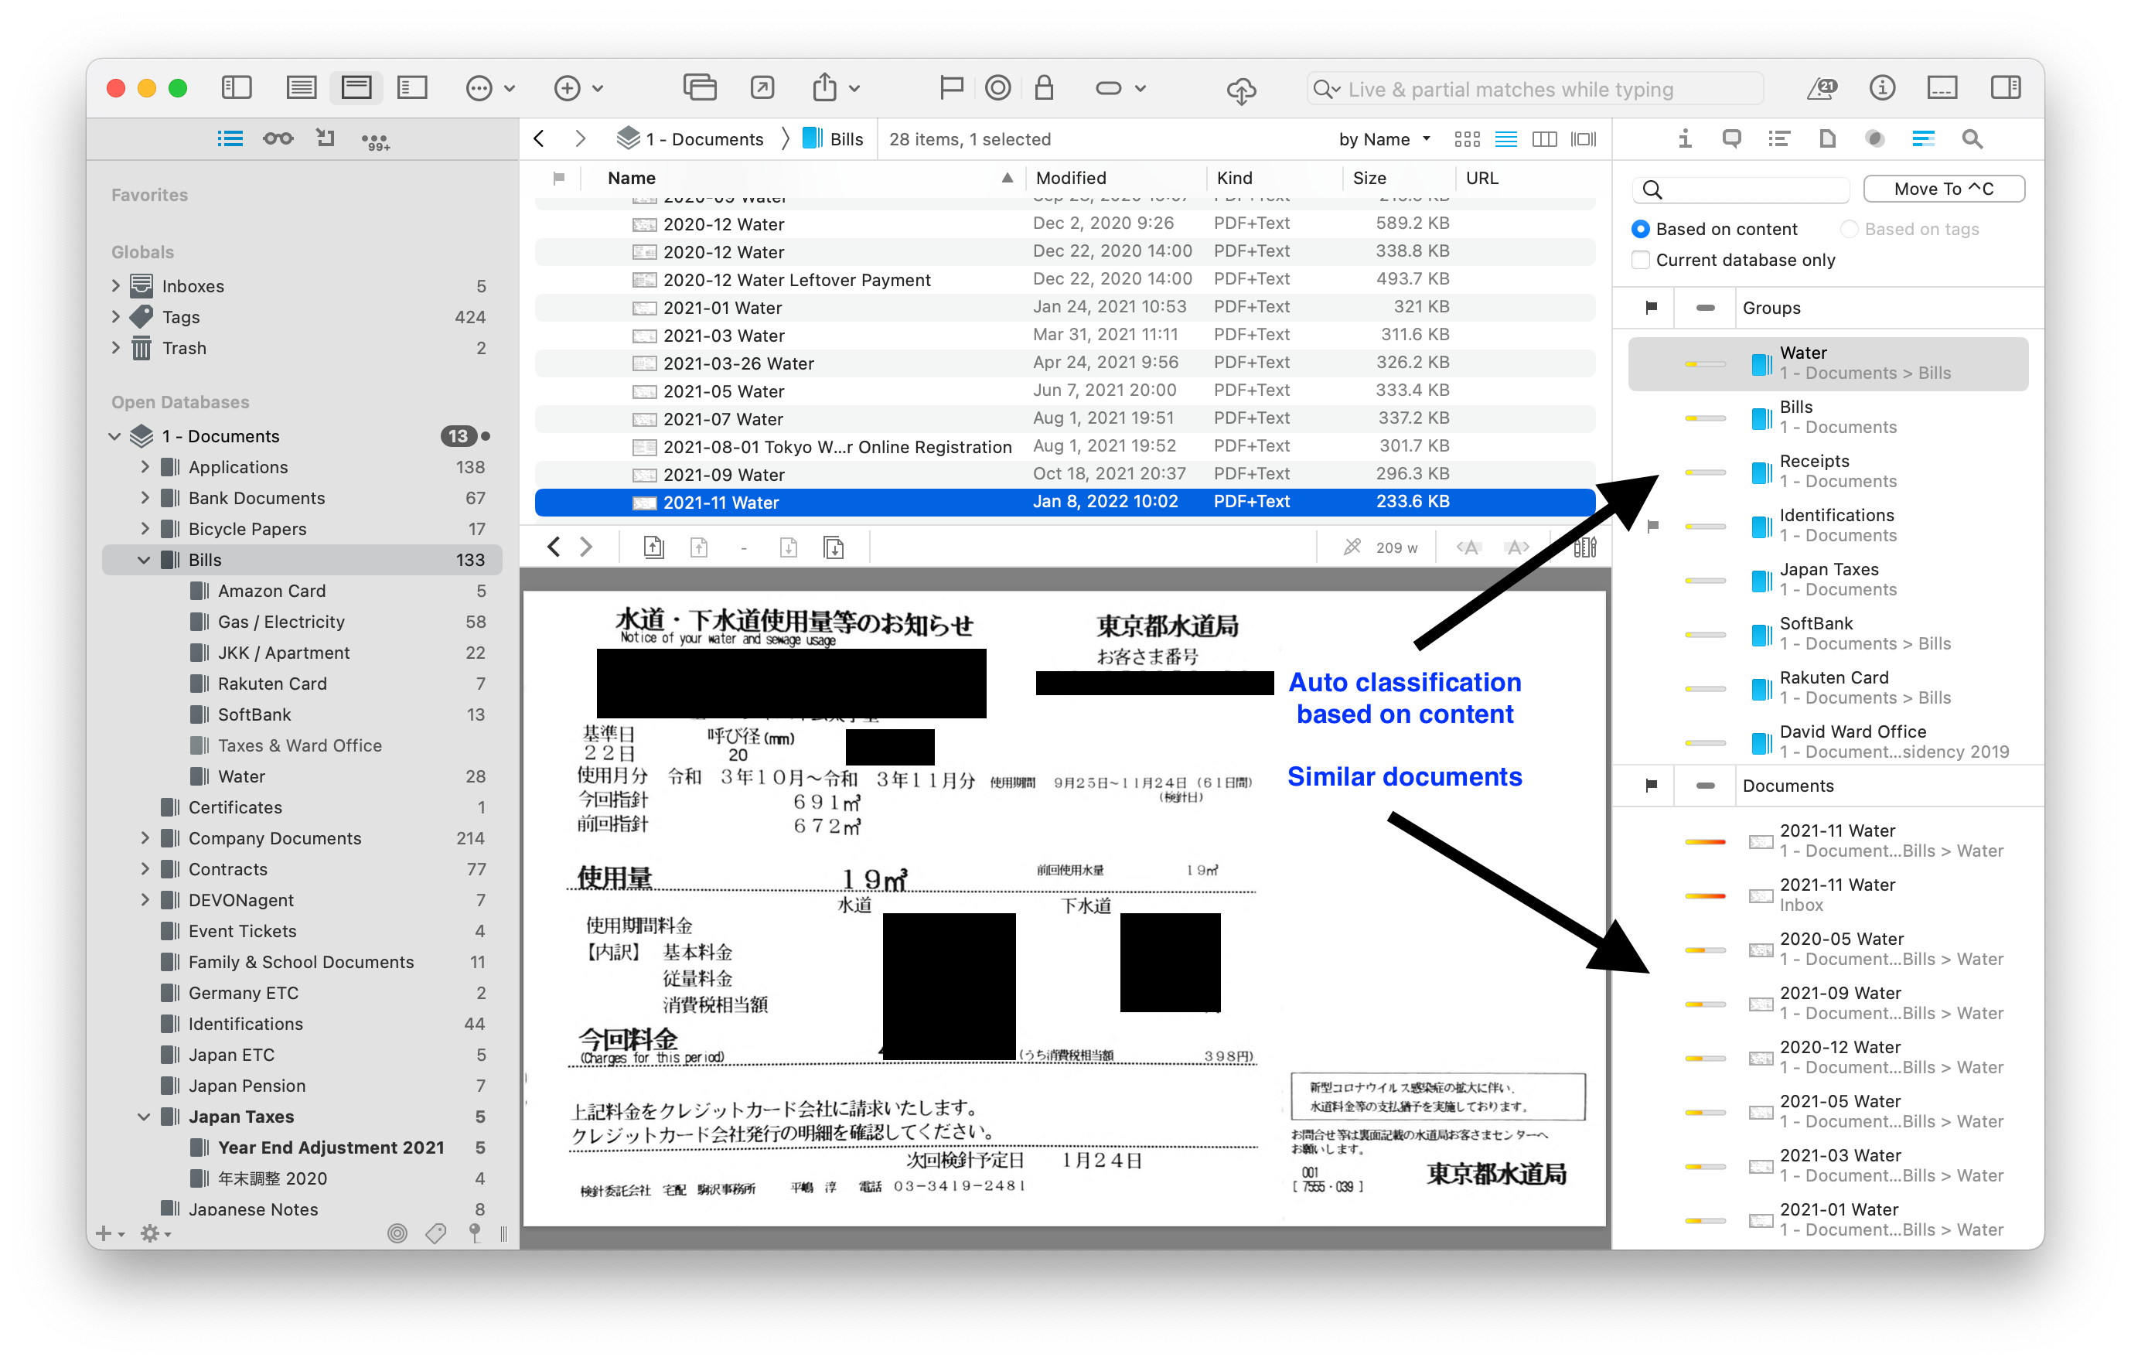Click the back navigation arrow
This screenshot has height=1364, width=2131.
pyautogui.click(x=538, y=138)
